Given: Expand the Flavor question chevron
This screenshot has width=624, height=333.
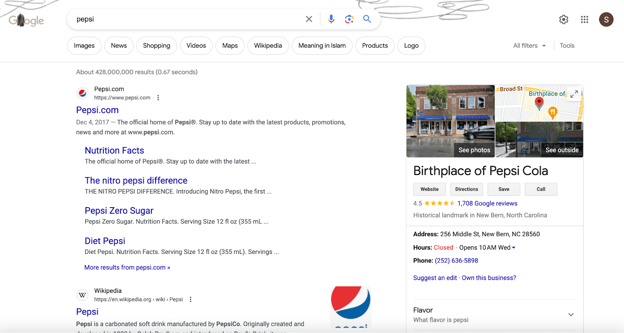Looking at the screenshot, I should (x=571, y=315).
